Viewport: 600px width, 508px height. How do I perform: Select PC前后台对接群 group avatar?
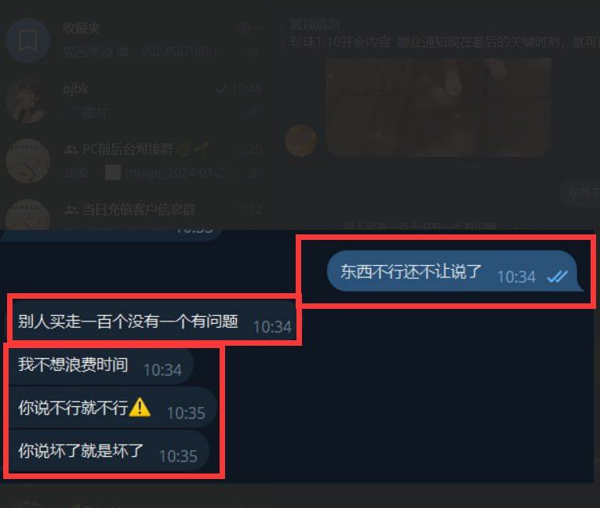27,161
